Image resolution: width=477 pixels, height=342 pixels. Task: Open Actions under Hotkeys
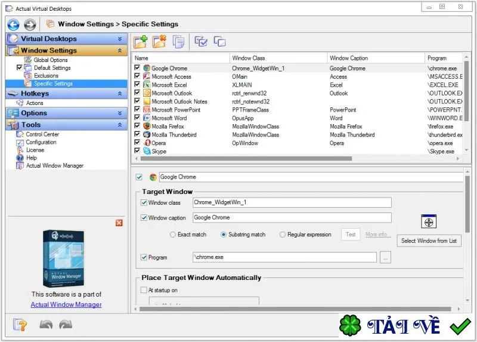(x=35, y=103)
